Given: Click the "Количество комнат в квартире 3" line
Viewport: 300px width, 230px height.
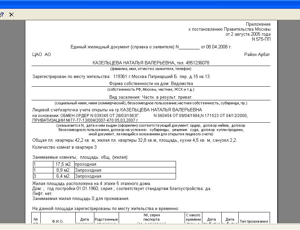Looking at the screenshot, I should click(64, 147).
